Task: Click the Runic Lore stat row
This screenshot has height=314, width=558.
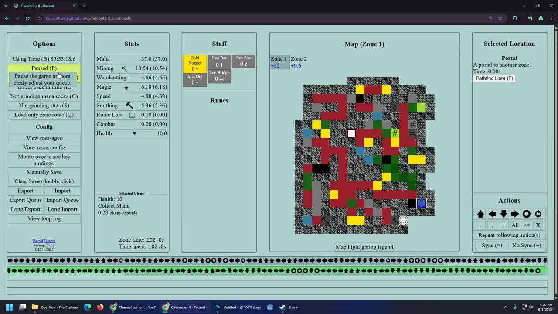Action: point(132,115)
